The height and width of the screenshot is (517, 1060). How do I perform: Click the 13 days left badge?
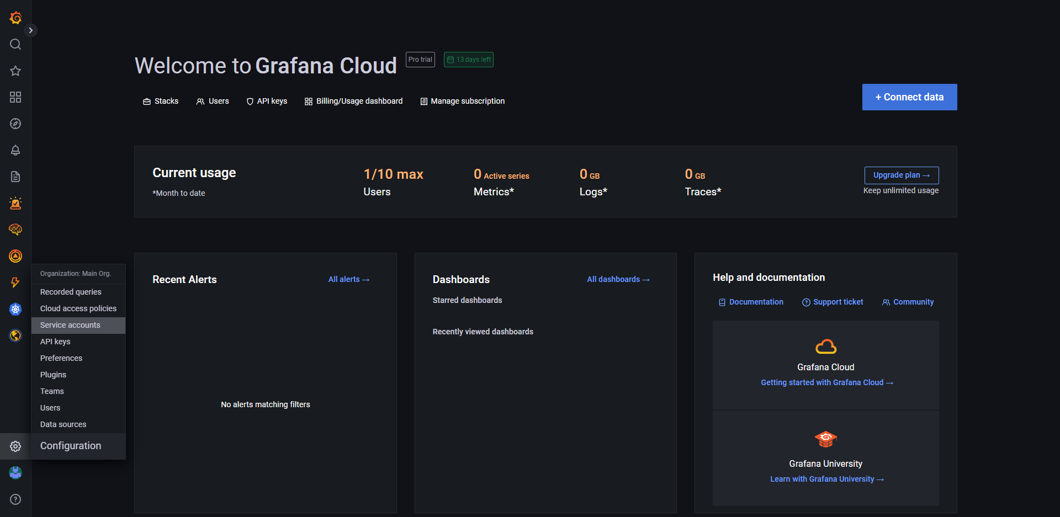click(469, 60)
